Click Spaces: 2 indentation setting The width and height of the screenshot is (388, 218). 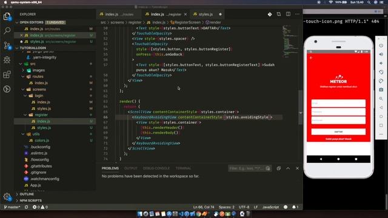coord(226,207)
